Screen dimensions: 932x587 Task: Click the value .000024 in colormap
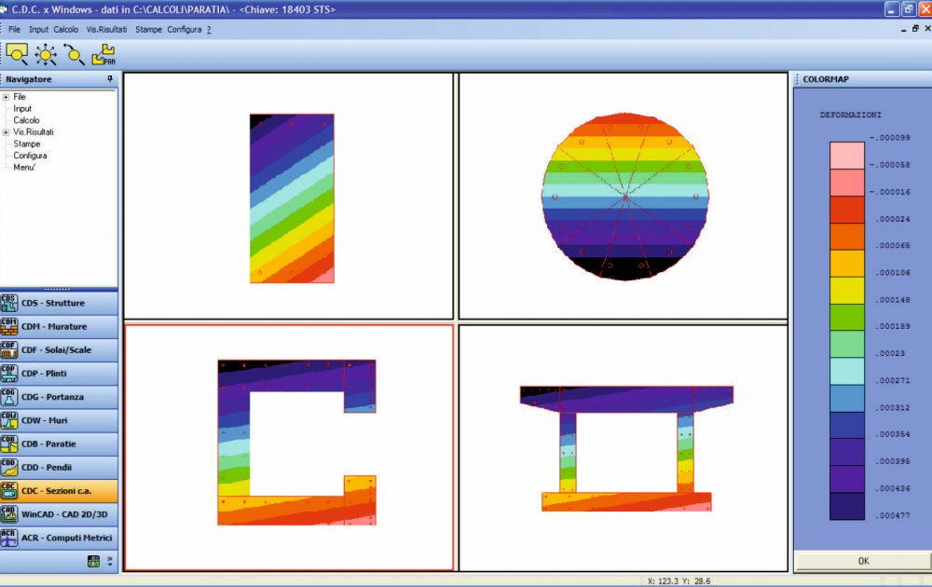[x=892, y=219]
